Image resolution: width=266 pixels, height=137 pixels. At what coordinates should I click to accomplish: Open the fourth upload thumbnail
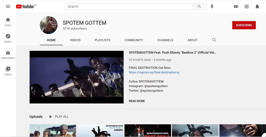195,131
